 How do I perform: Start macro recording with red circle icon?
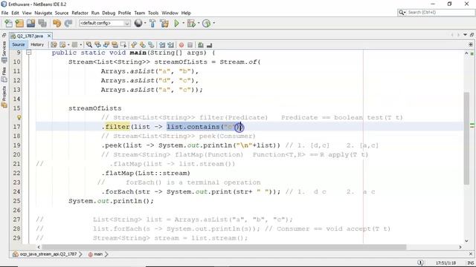pyautogui.click(x=181, y=44)
